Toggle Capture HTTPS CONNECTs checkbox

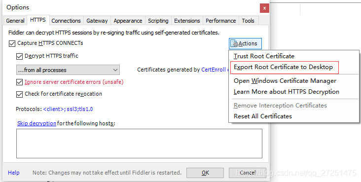pyautogui.click(x=12, y=43)
